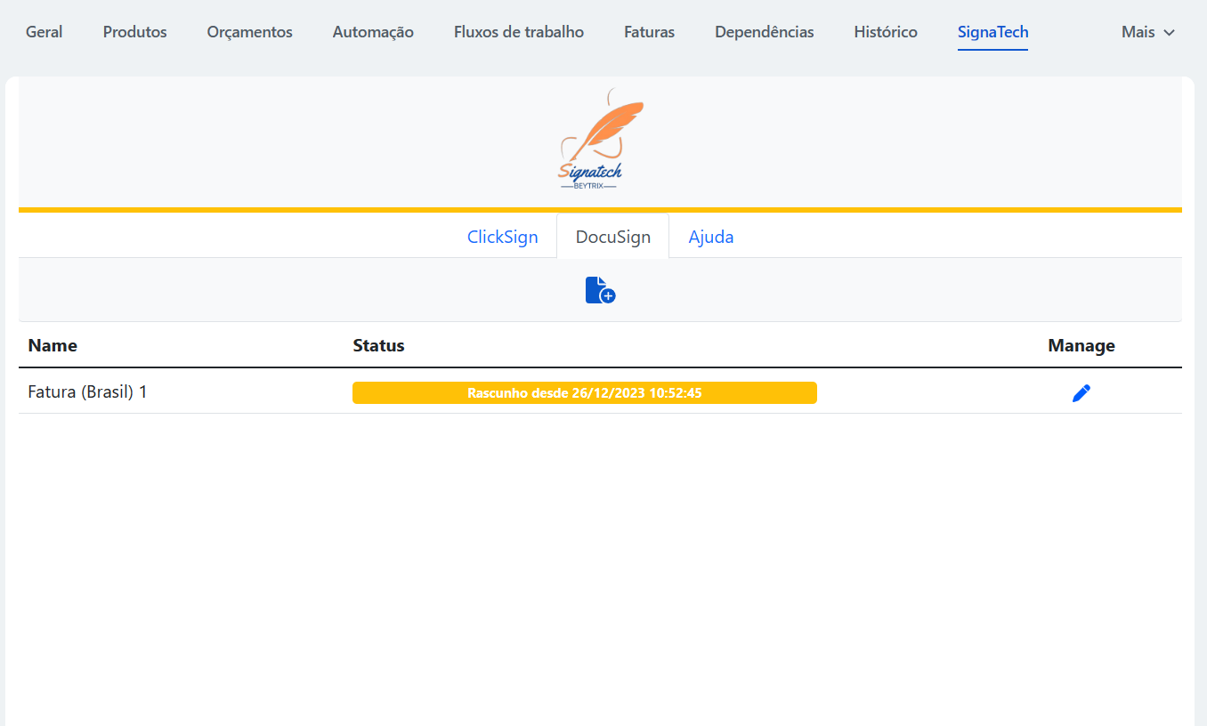Click the active SignaTech tab
1207x726 pixels.
pyautogui.click(x=992, y=32)
